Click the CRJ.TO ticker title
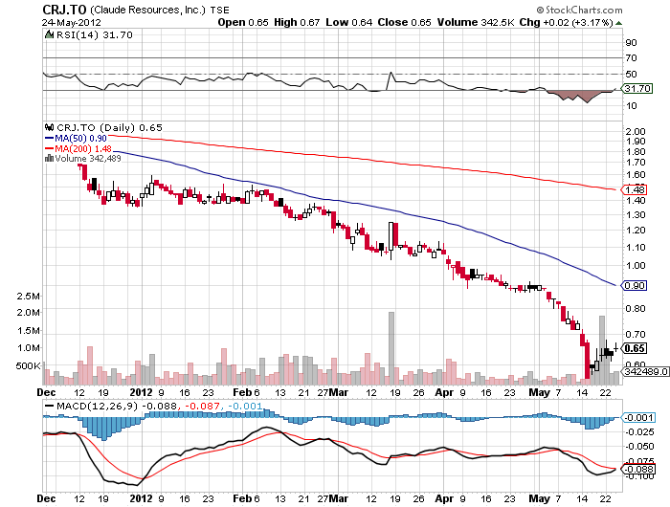Viewport: 670px width, 507px height. (64, 10)
